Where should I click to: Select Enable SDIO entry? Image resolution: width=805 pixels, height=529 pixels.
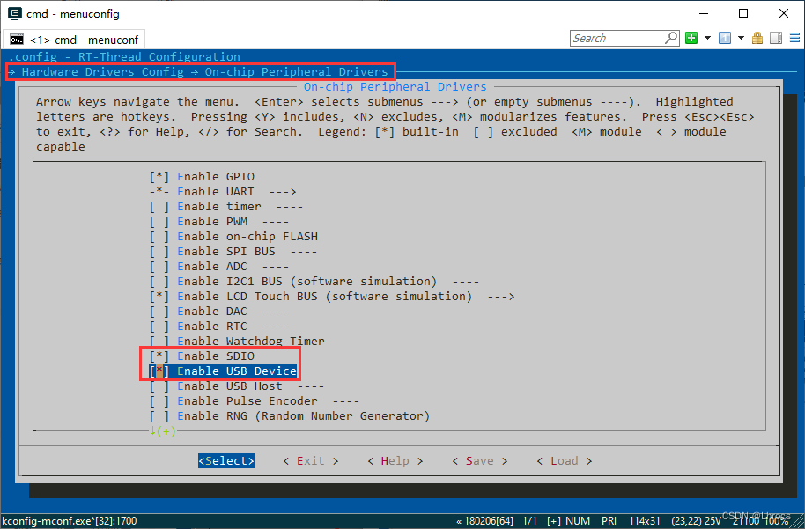click(202, 356)
